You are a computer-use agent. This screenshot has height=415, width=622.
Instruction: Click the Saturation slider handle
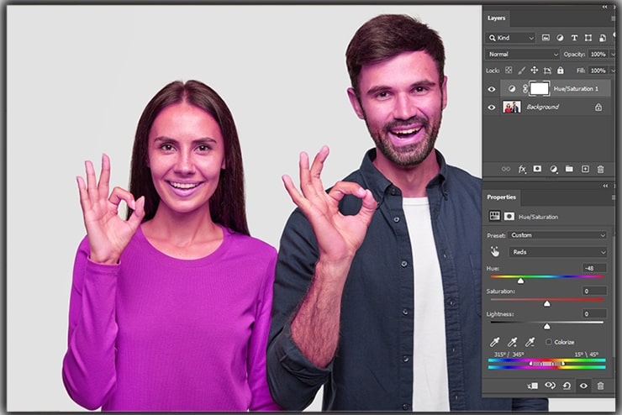pyautogui.click(x=546, y=303)
